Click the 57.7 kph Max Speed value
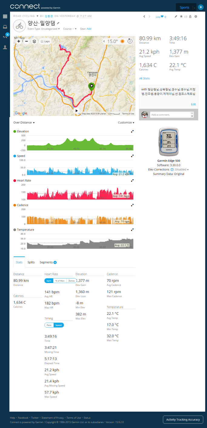The height and width of the screenshot is (428, 207). (52, 392)
